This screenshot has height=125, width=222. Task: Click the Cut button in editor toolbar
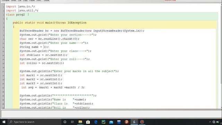coord(19,1)
